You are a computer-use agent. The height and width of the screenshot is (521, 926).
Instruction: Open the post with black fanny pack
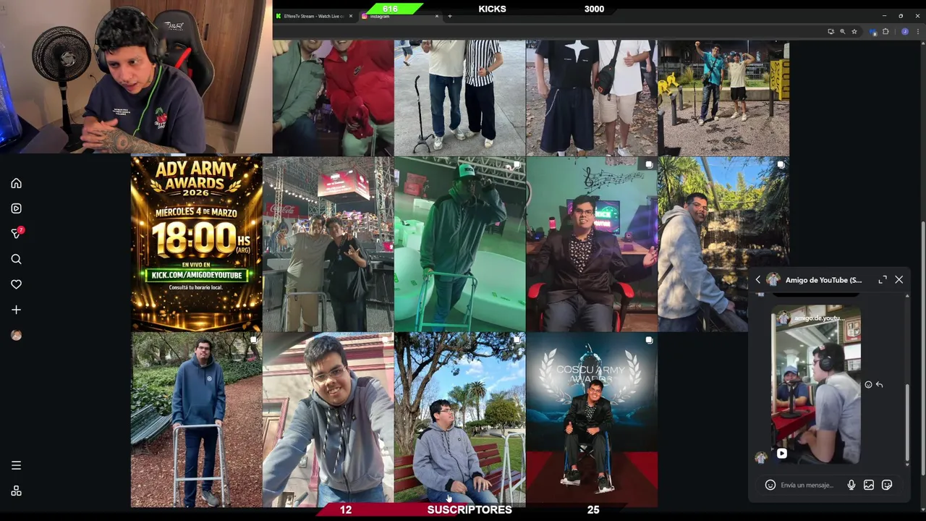pos(592,98)
